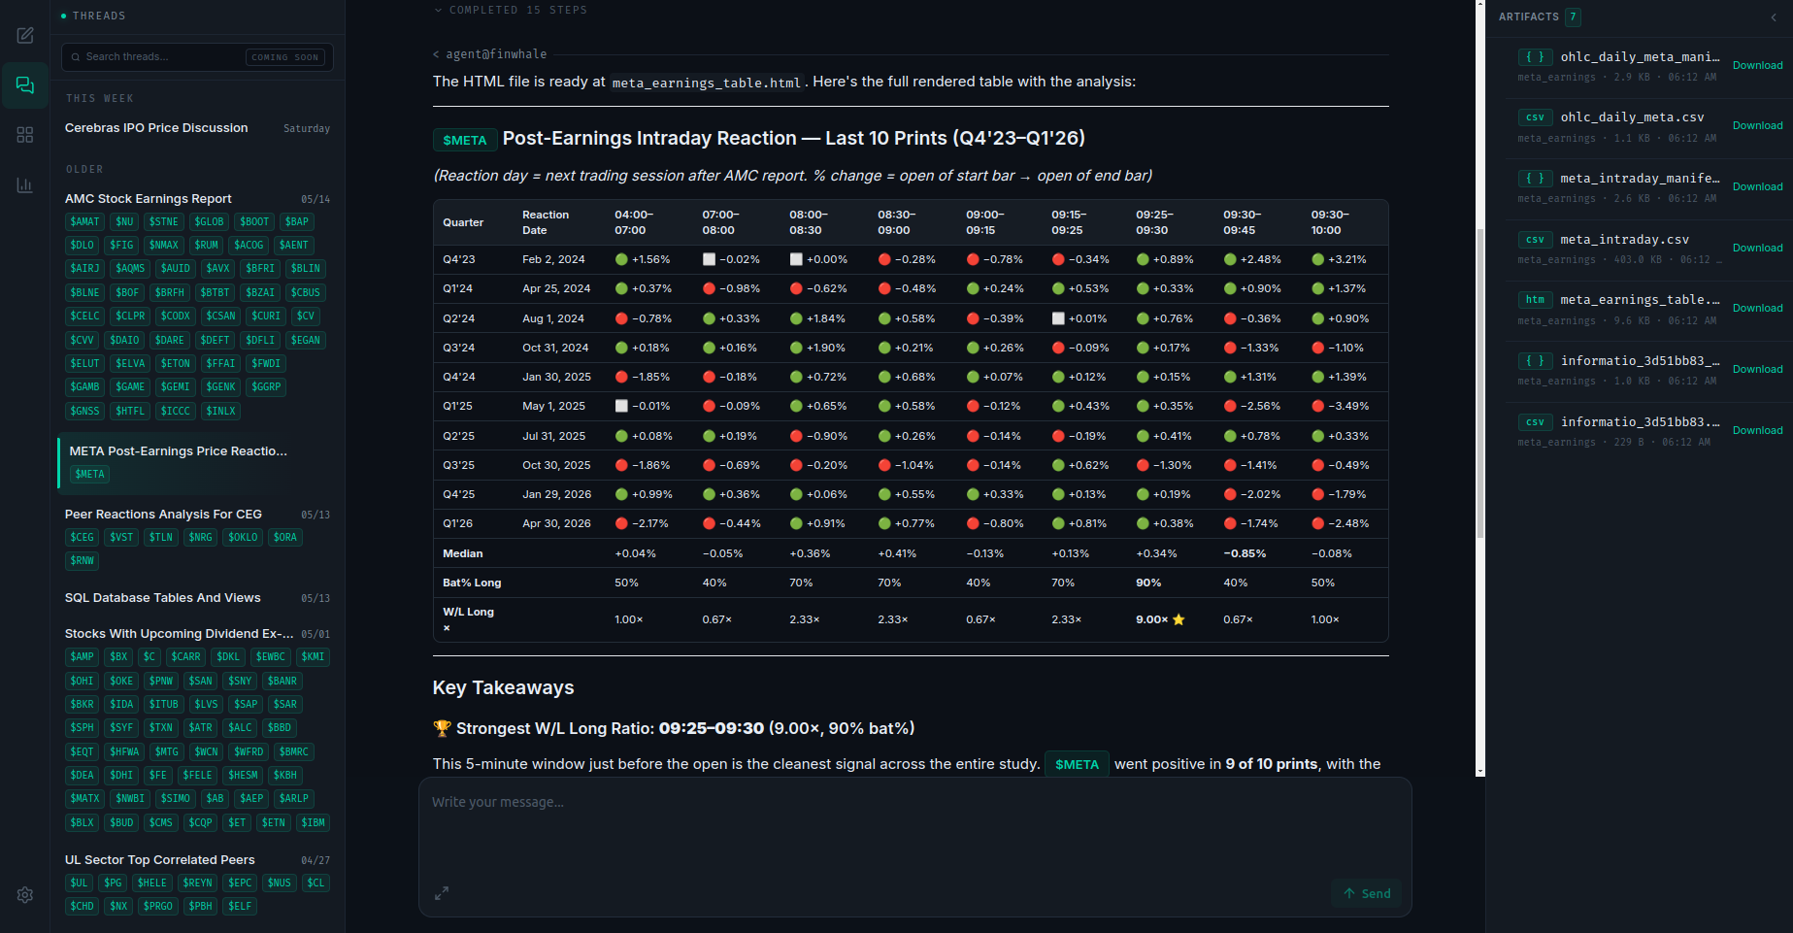Download meta_intraday.csv artifact
Viewport: 1793px width, 933px height.
click(x=1757, y=249)
